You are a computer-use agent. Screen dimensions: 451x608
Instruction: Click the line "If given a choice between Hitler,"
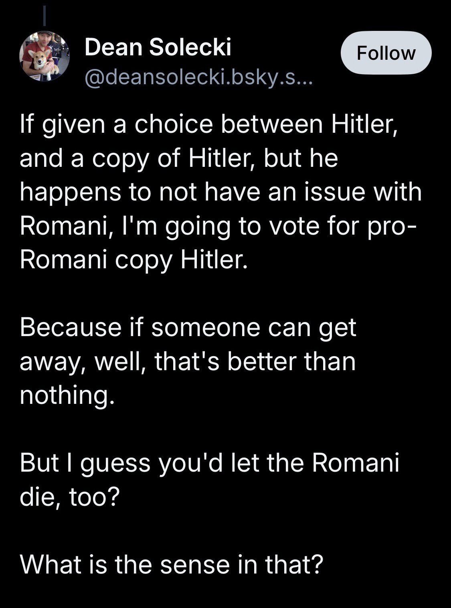tap(208, 124)
